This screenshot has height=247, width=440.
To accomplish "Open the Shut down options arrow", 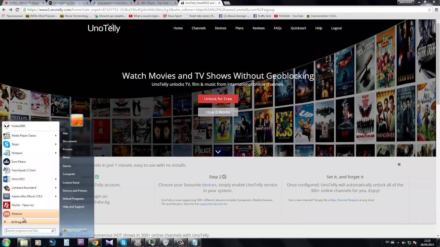I will tap(84, 231).
